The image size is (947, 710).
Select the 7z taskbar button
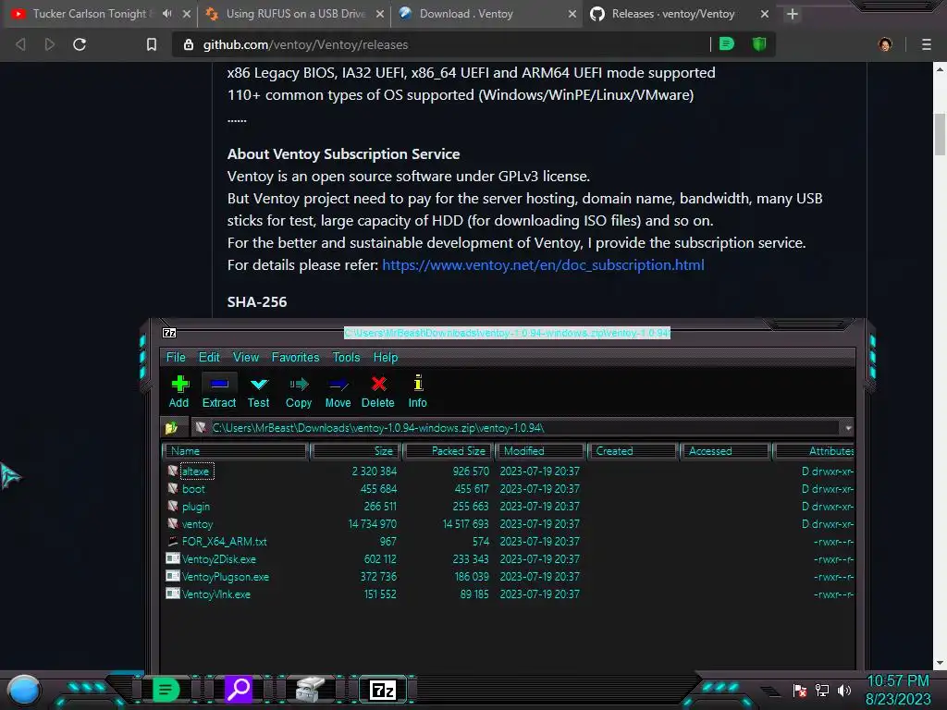pos(383,690)
